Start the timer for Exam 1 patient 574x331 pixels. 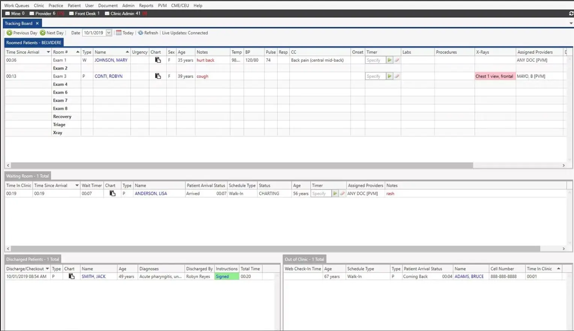(x=390, y=60)
